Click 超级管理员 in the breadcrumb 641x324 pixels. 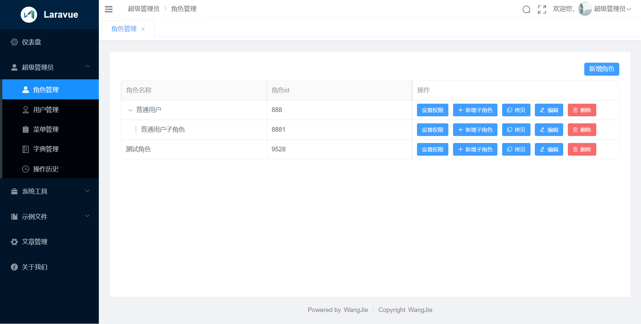coord(144,9)
